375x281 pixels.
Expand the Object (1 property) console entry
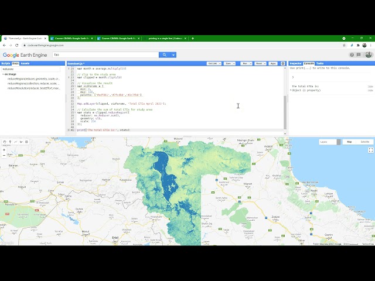291,90
